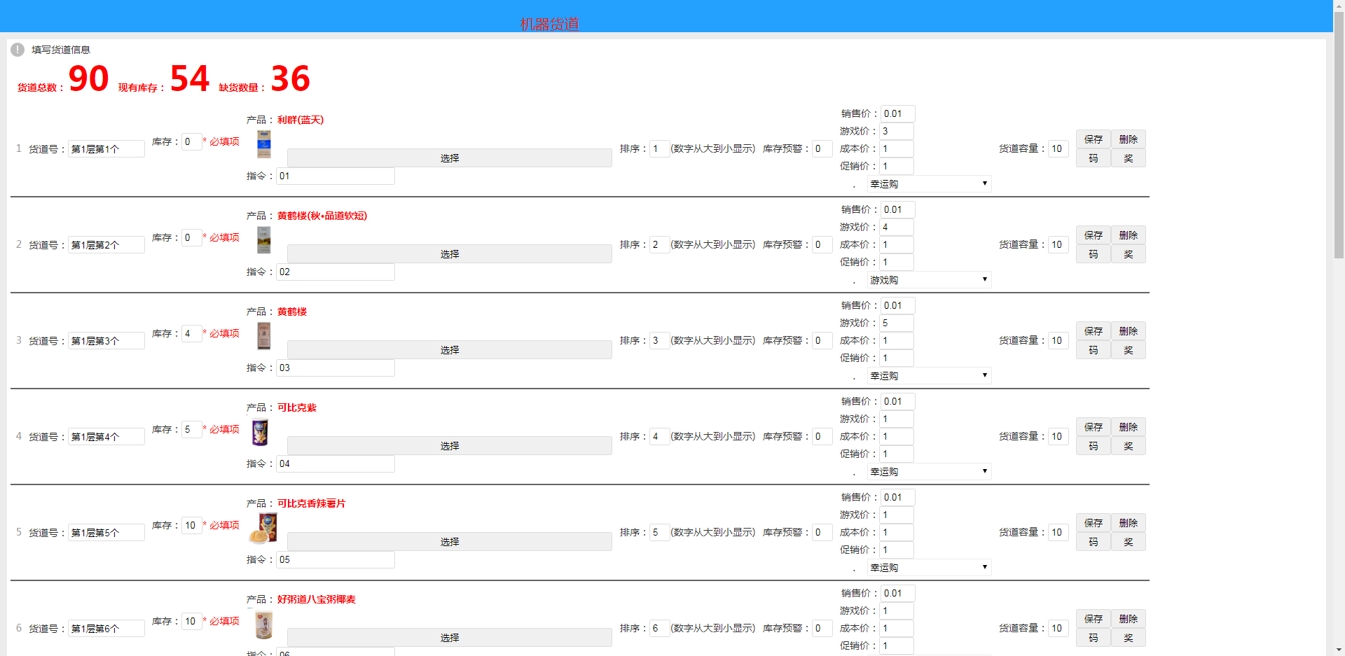Open the 幸运购 dropdown in row 1
Image resolution: width=1345 pixels, height=656 pixels.
pos(929,184)
